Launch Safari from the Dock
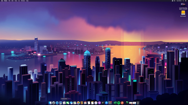Image resolution: width=188 pixels, height=105 pixels. 57,103
